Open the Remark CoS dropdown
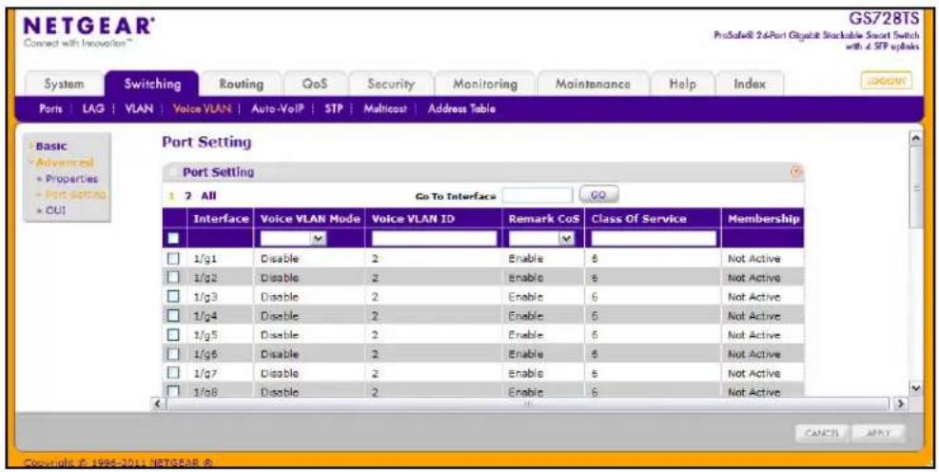Image resolution: width=939 pixels, height=472 pixels. (542, 239)
